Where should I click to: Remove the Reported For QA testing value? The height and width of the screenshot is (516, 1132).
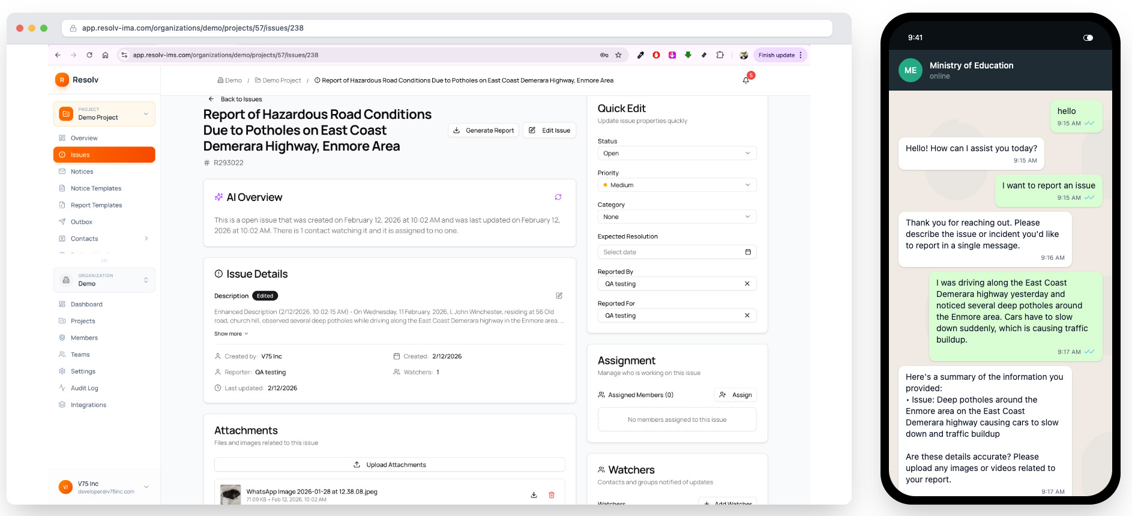pos(747,316)
